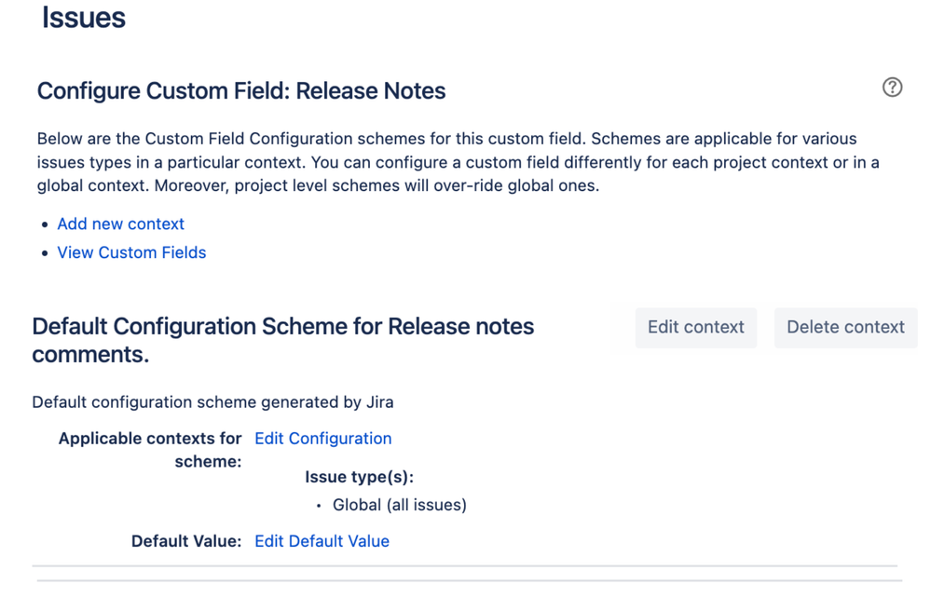Open the Edit Configuration link
This screenshot has height=597, width=931.
323,438
